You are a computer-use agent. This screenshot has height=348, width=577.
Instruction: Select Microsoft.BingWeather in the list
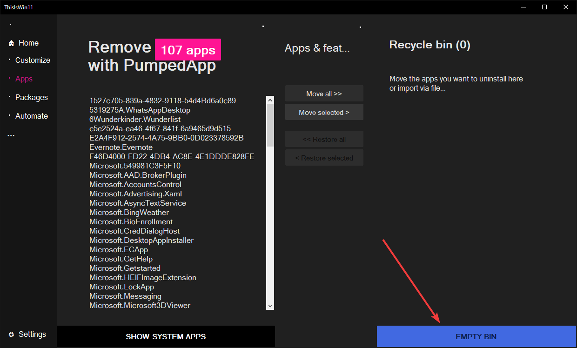(129, 212)
